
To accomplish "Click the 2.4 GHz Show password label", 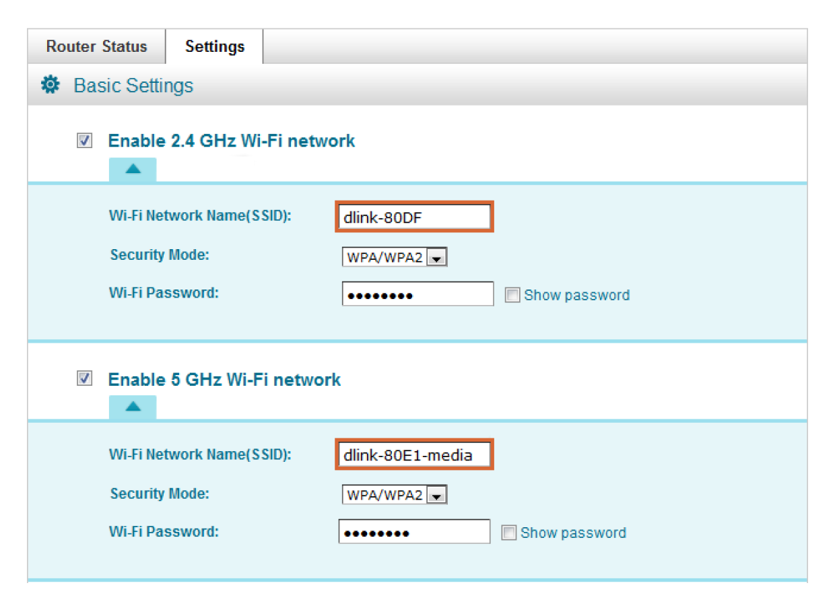I will tap(576, 295).
